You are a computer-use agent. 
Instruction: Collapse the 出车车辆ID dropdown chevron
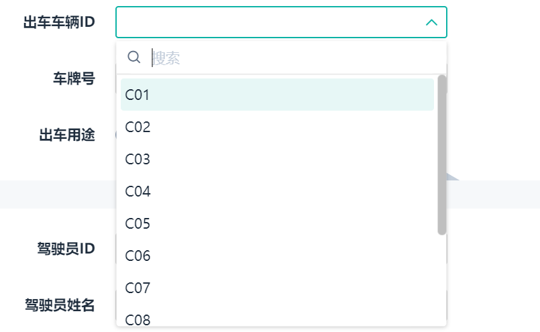432,23
